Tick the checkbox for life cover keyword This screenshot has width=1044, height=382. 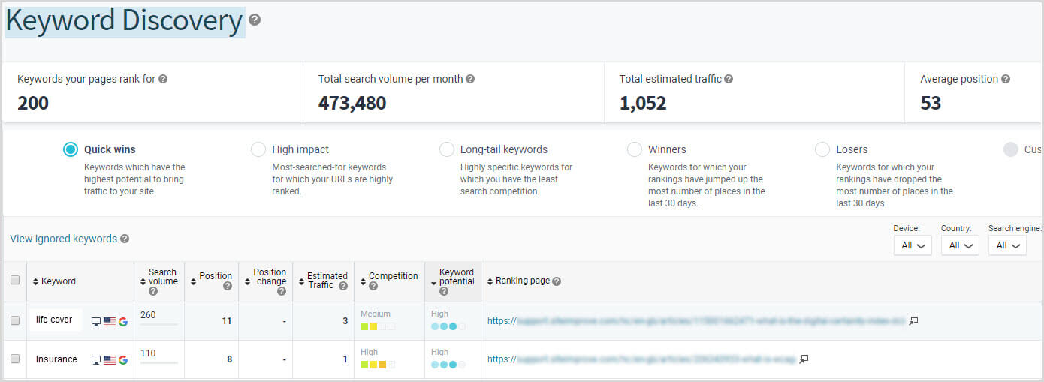[15, 320]
